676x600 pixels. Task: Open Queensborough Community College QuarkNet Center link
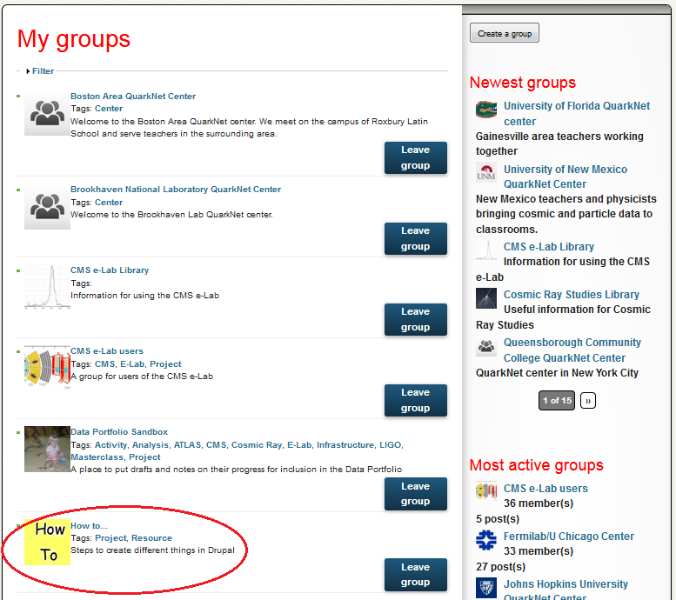pos(572,350)
